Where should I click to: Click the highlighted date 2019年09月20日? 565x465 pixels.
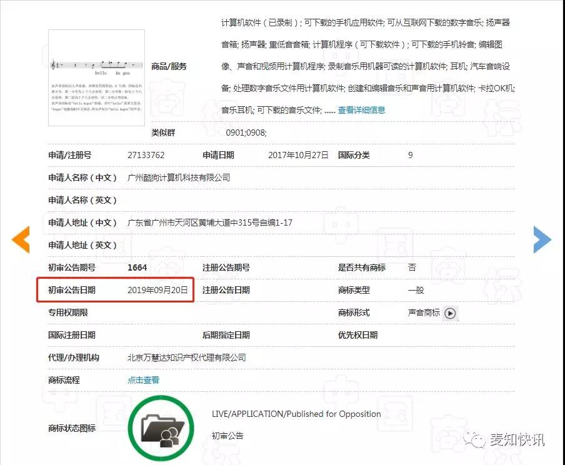pyautogui.click(x=157, y=290)
